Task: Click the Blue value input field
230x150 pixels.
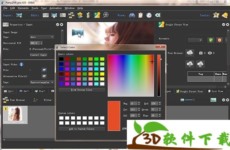Action: (x=154, y=115)
